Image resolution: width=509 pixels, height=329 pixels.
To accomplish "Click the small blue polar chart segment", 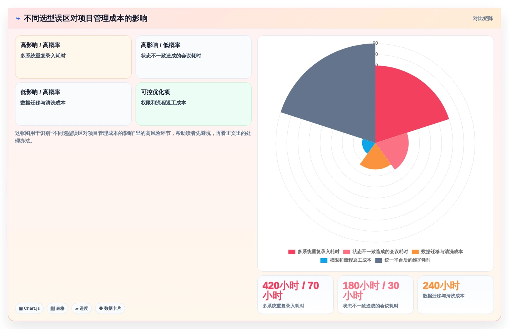I will point(368,146).
